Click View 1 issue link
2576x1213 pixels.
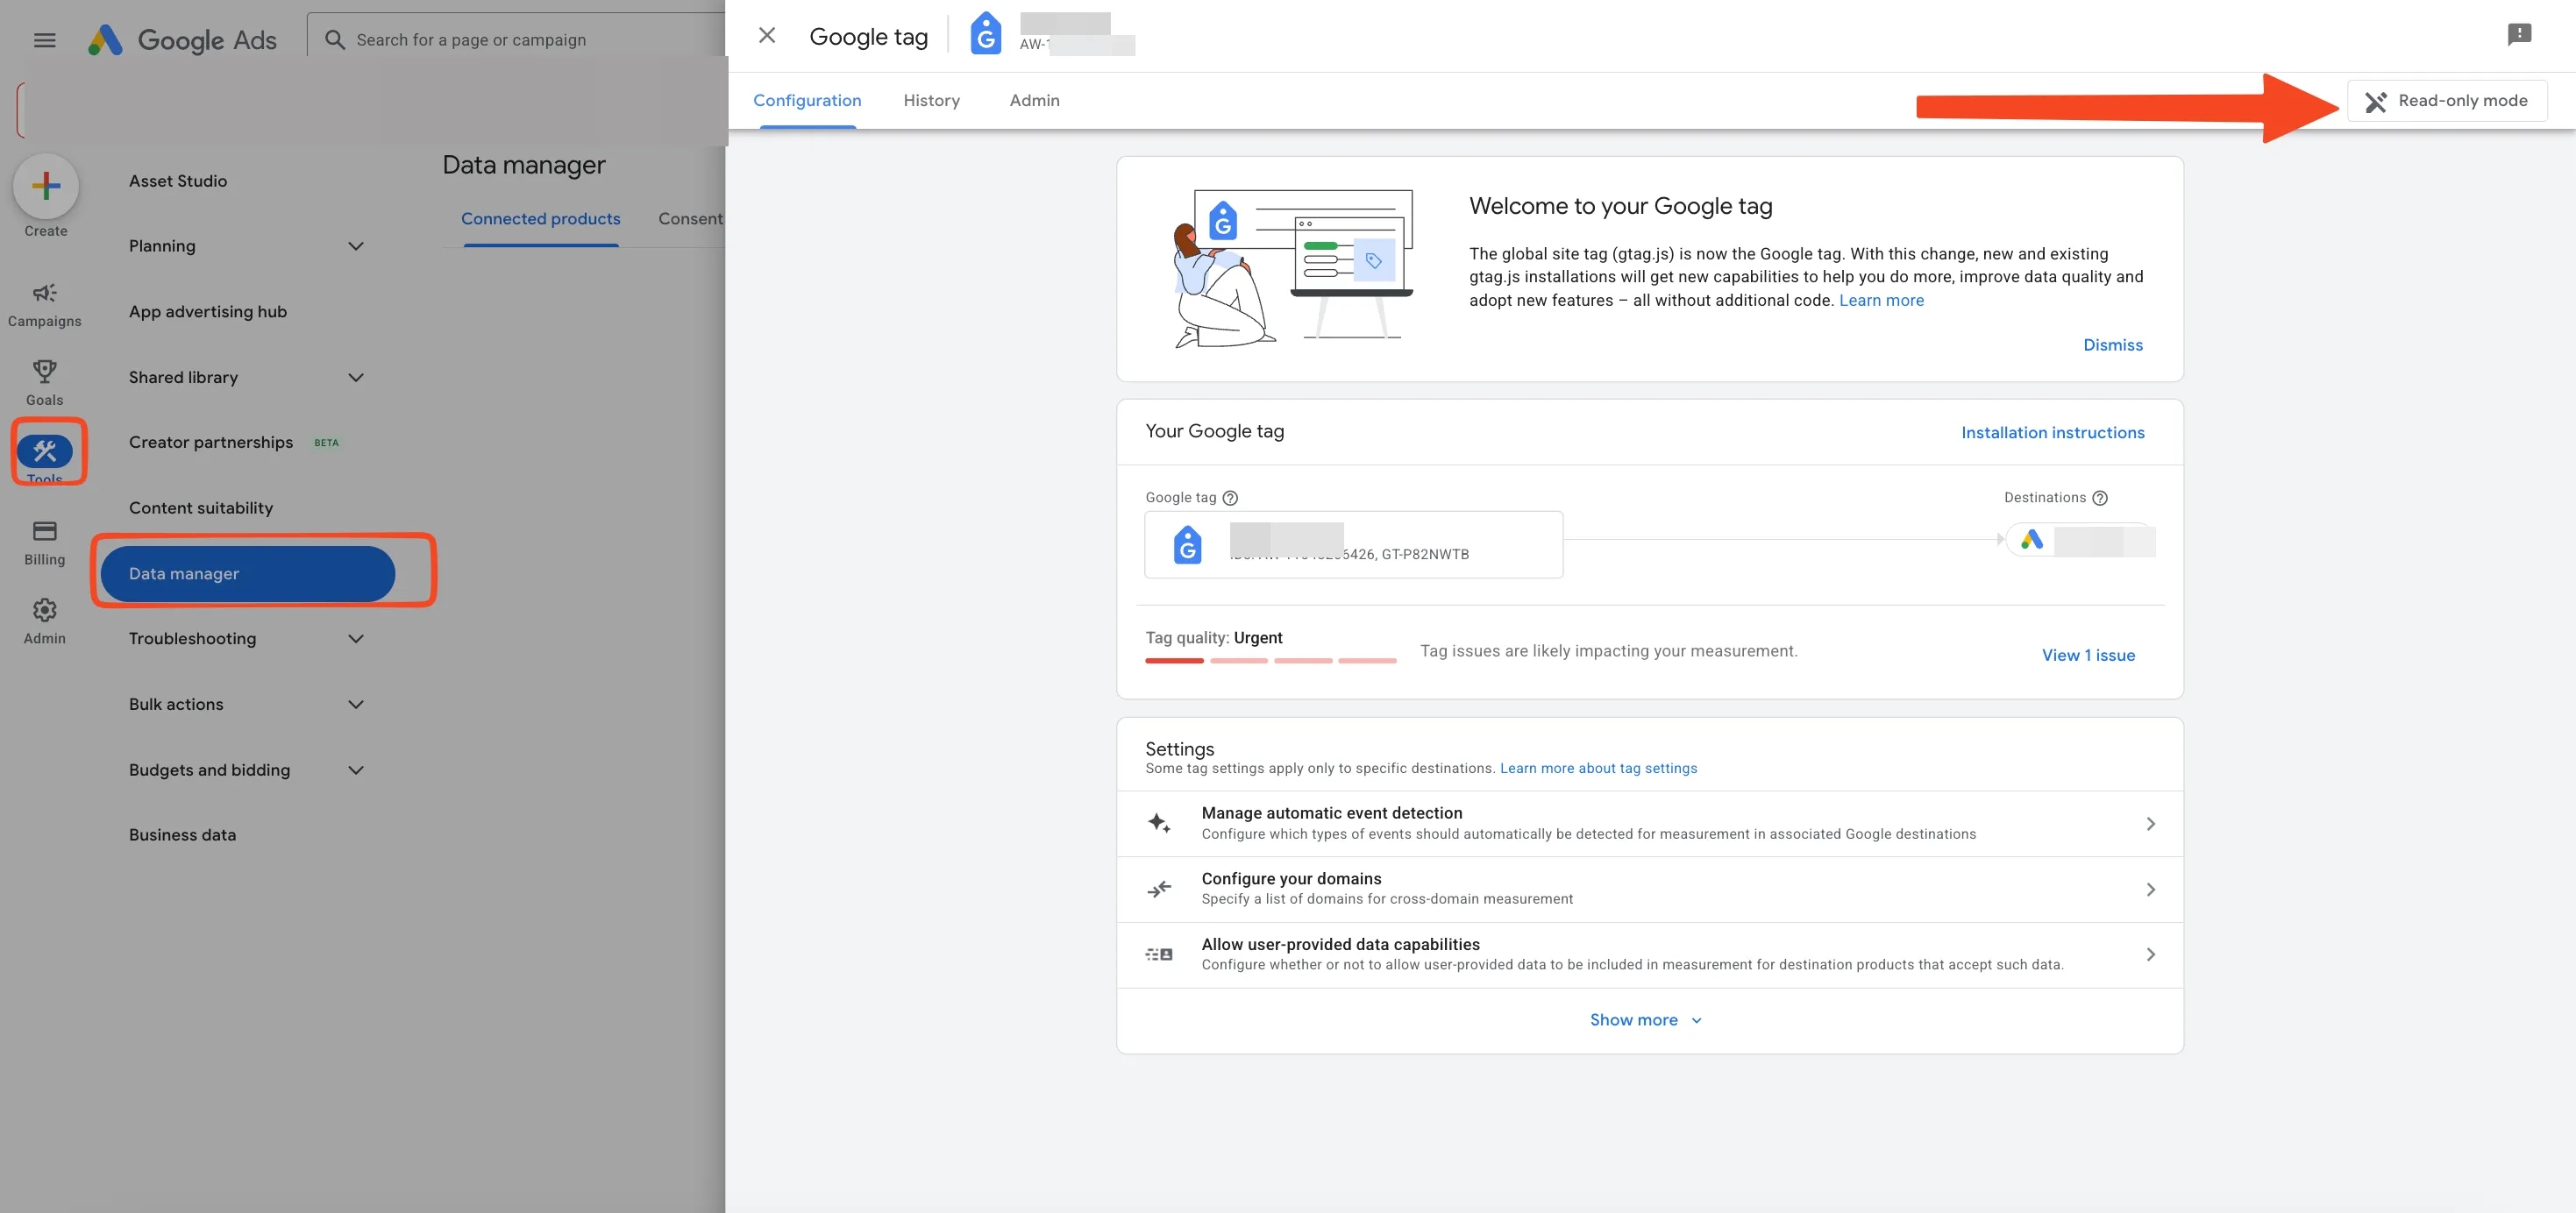(2088, 655)
